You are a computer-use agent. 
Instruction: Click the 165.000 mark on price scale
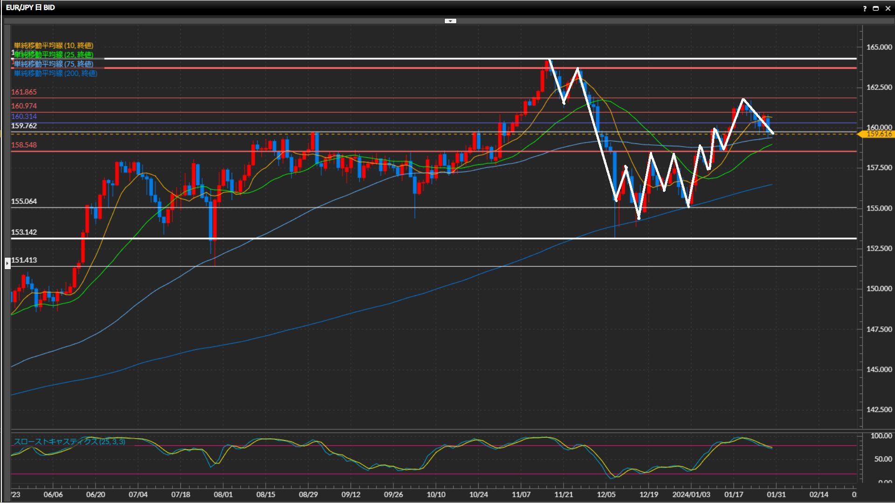[x=879, y=47]
